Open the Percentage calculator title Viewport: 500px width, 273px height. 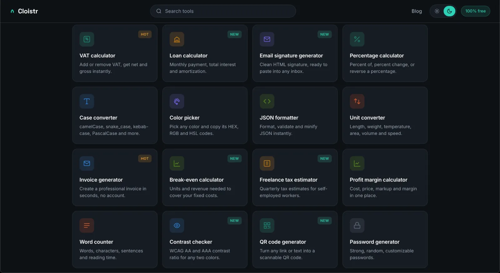pyautogui.click(x=377, y=56)
